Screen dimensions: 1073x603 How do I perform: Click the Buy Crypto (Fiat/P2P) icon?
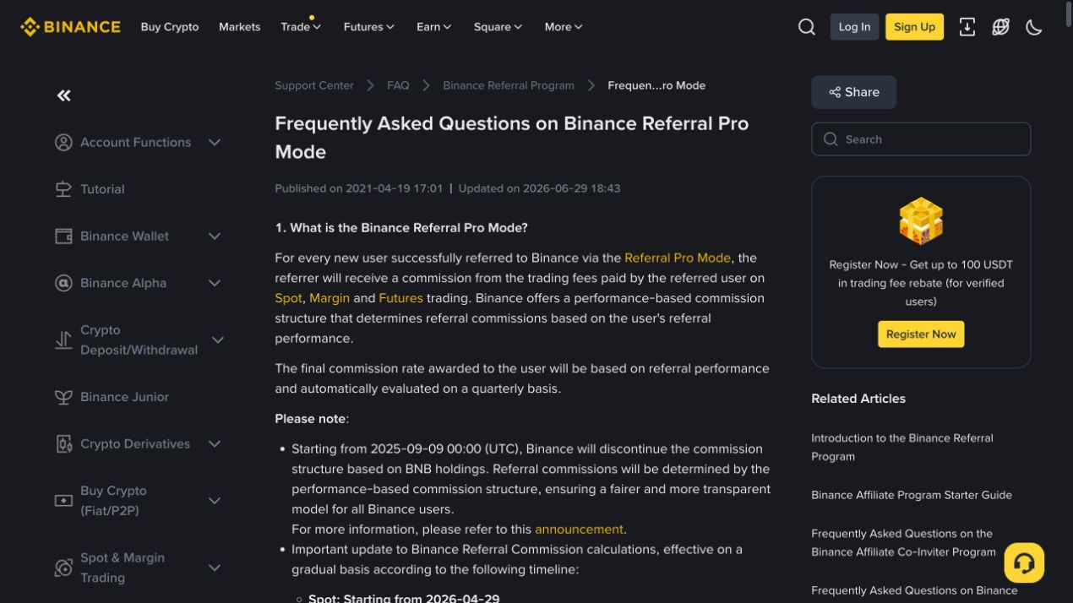point(63,501)
